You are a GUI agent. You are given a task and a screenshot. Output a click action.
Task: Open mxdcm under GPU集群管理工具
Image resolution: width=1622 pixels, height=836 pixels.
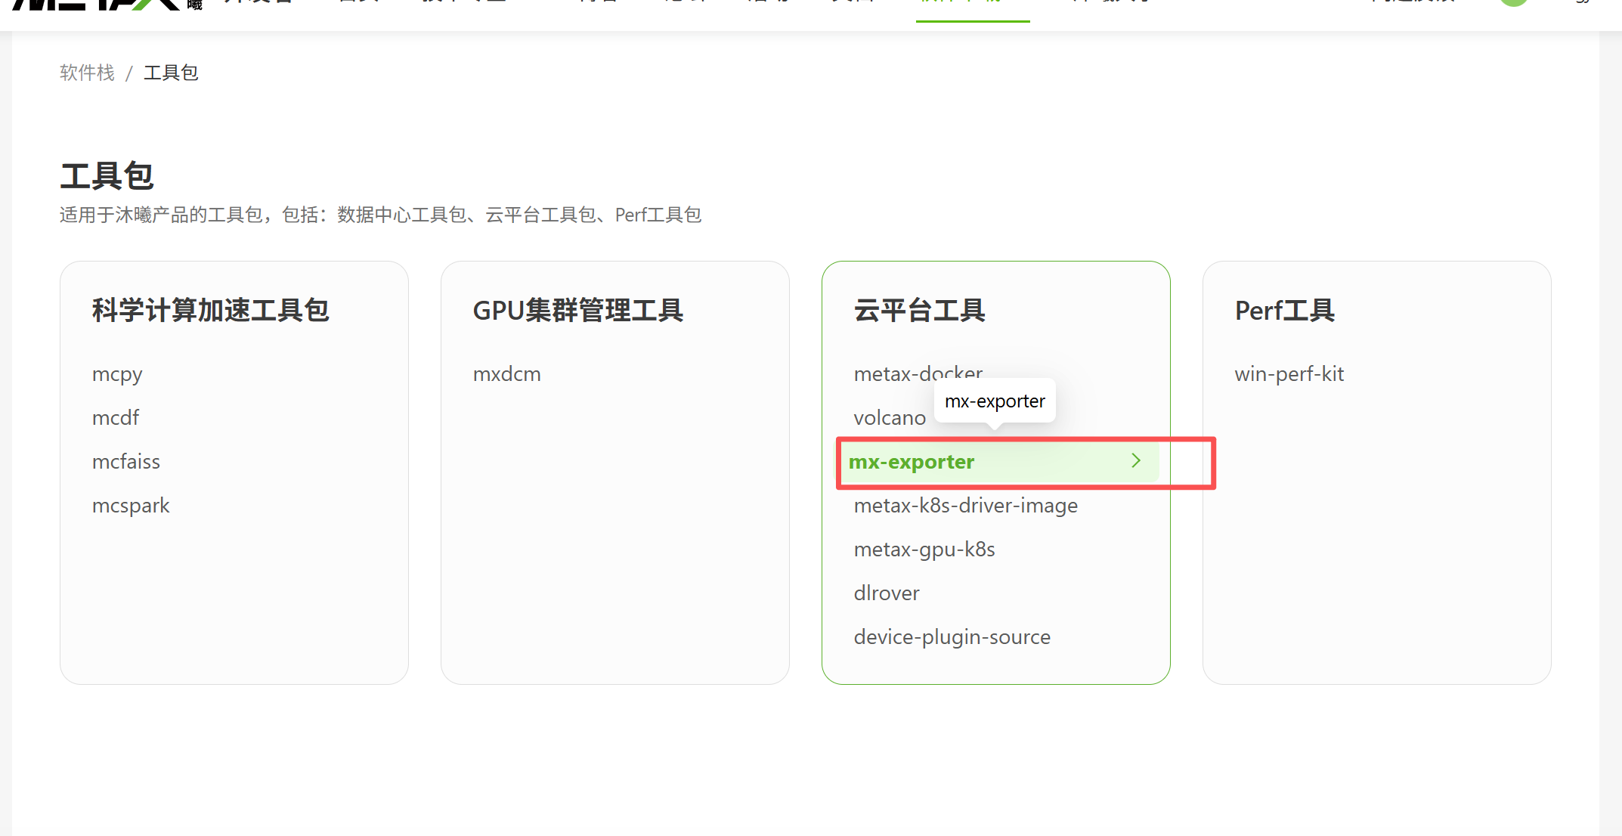pos(506,374)
